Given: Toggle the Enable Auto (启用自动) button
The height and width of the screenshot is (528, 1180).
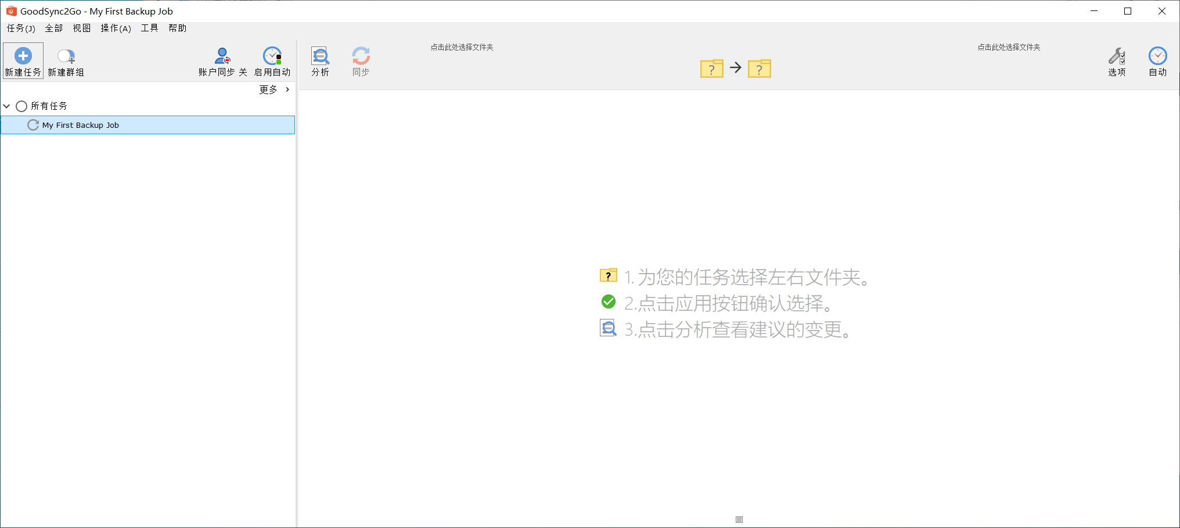Looking at the screenshot, I should point(272,56).
